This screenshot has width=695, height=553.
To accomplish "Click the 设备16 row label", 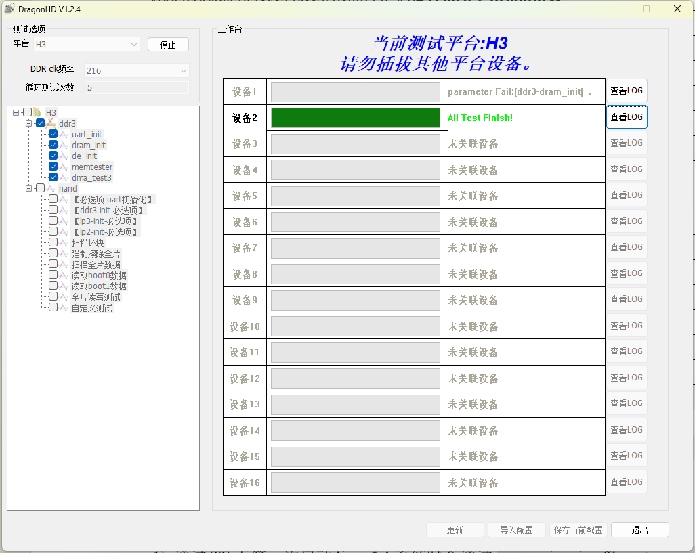I will tap(245, 483).
